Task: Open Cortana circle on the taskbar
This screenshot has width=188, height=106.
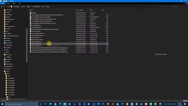Action: pos(41,104)
